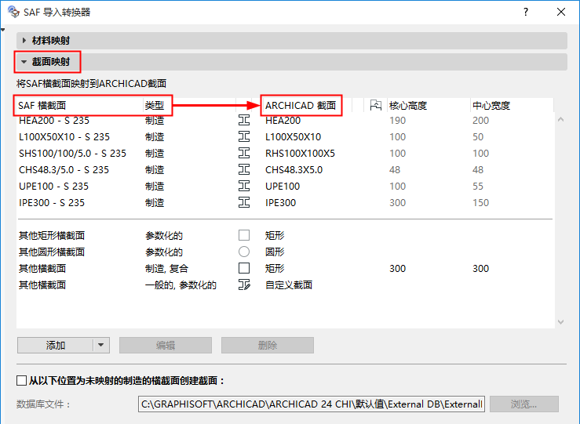
Task: Click the 添加 button
Action: click(56, 346)
